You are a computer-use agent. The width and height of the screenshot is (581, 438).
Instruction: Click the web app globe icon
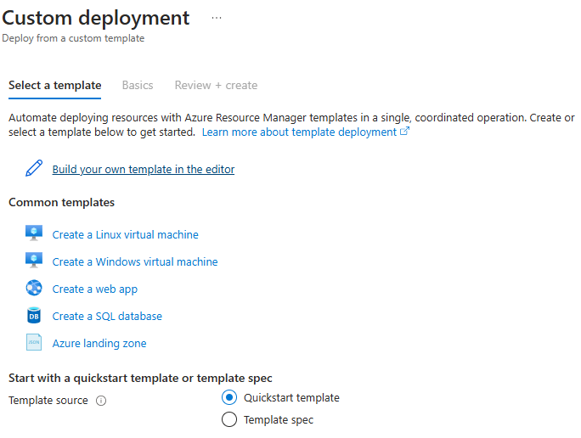pos(34,288)
